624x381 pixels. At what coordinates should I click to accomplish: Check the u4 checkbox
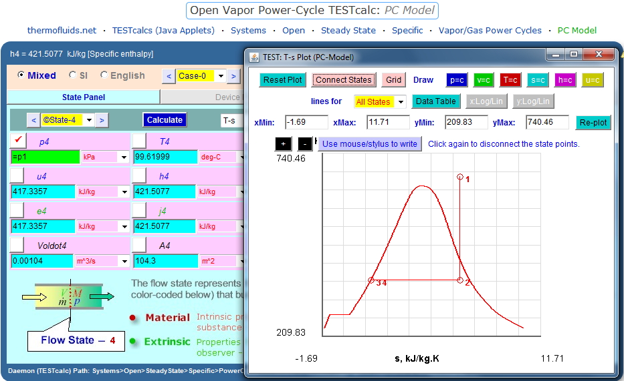click(17, 175)
